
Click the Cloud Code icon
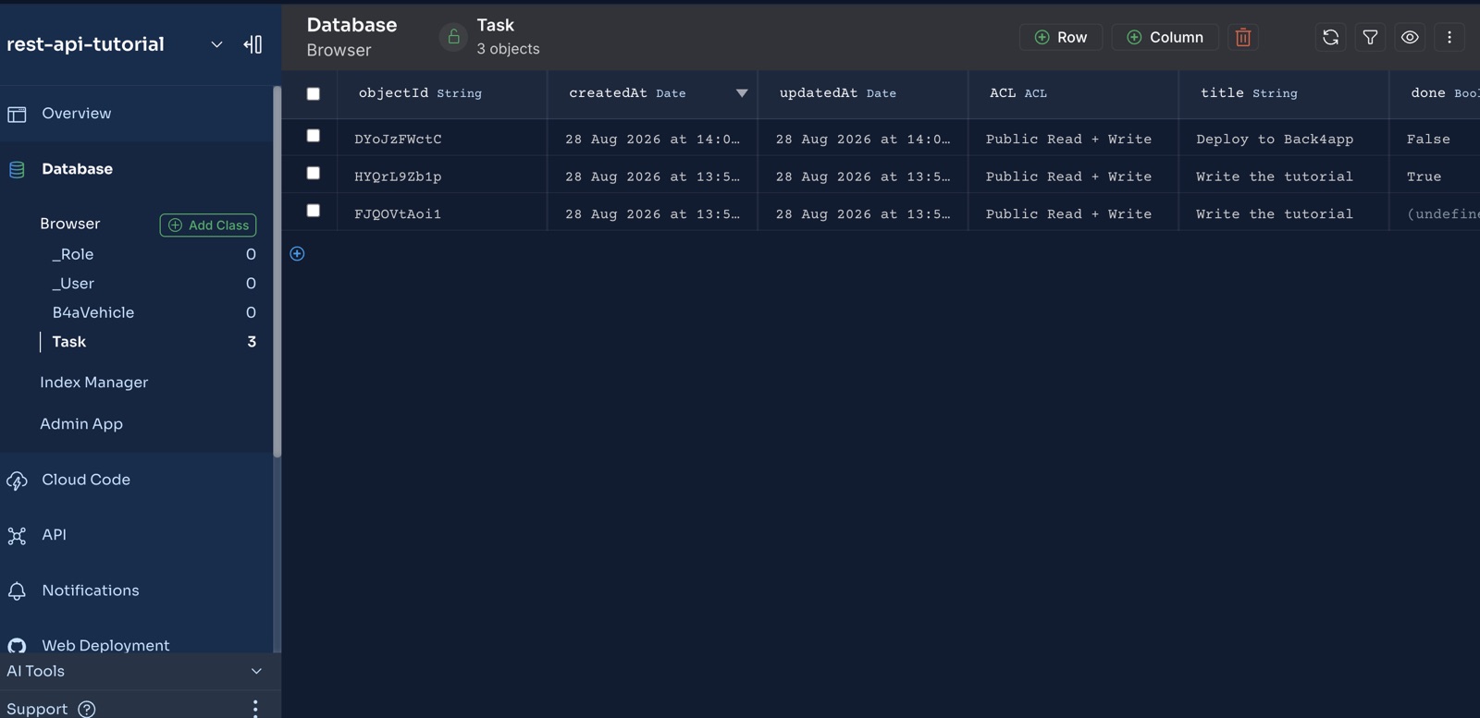17,481
